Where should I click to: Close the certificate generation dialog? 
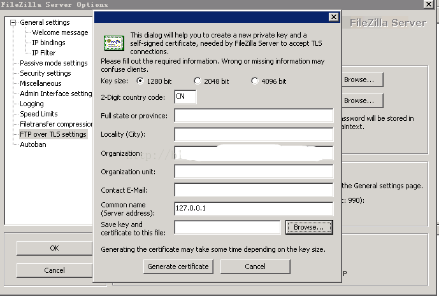click(x=333, y=17)
